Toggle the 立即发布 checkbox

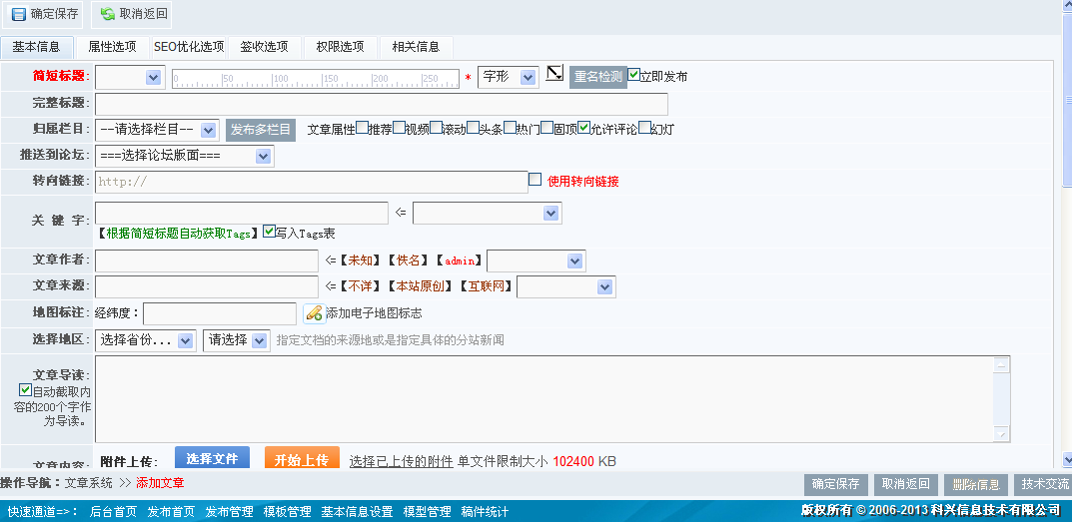pyautogui.click(x=633, y=74)
